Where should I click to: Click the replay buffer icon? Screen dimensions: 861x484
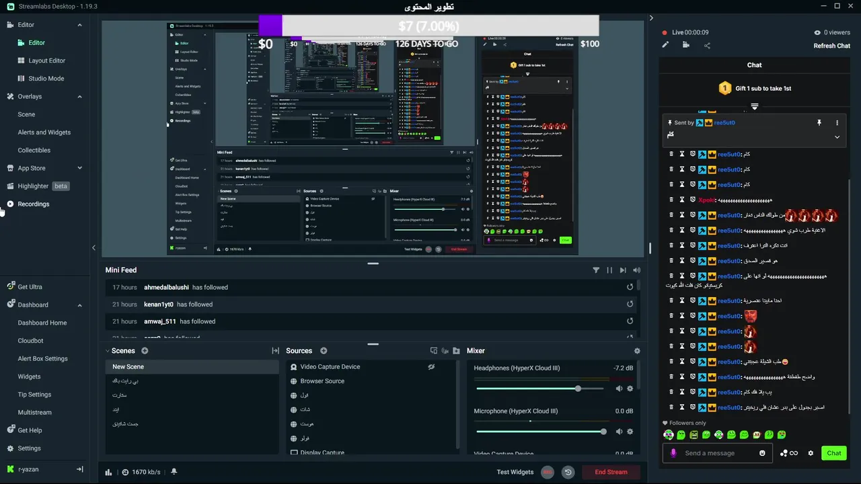point(568,472)
